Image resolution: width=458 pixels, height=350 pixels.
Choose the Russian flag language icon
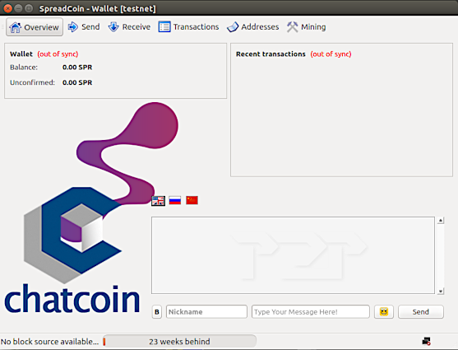tap(175, 200)
